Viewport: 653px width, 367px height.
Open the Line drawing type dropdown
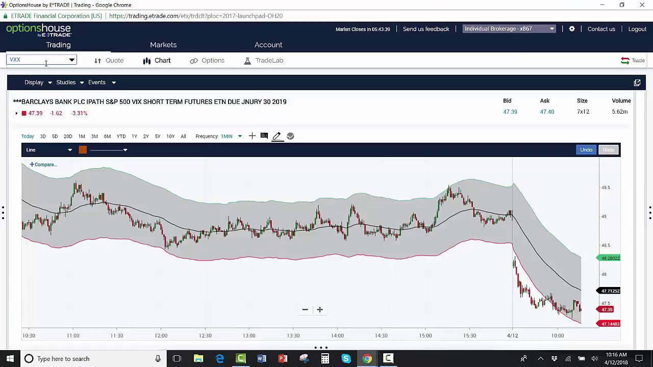point(49,150)
